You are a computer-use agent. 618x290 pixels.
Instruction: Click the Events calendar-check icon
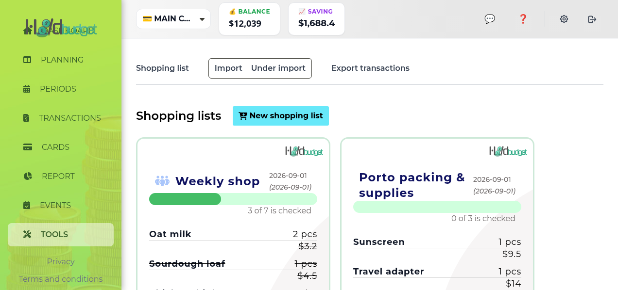point(27,205)
